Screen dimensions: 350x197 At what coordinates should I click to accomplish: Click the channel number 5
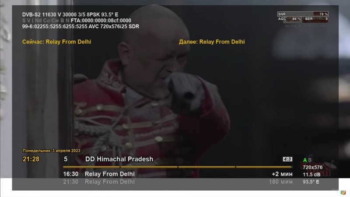tap(66, 159)
